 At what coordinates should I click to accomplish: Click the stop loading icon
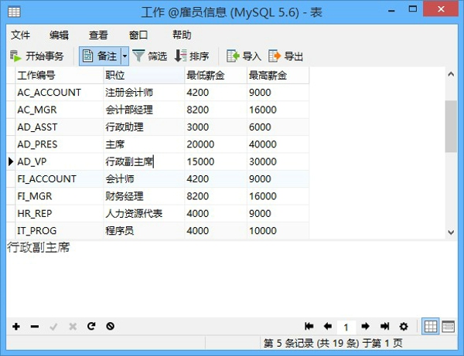111,327
